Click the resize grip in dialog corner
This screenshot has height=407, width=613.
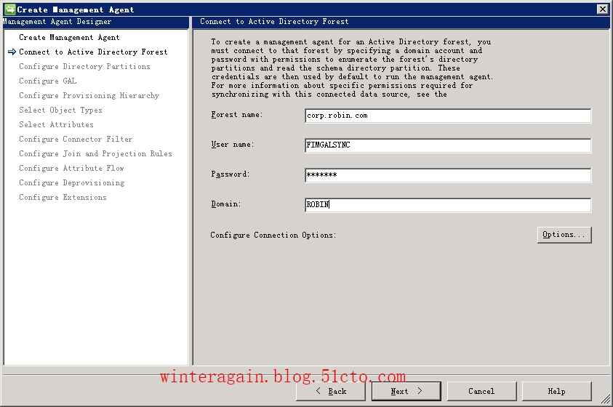click(x=605, y=399)
